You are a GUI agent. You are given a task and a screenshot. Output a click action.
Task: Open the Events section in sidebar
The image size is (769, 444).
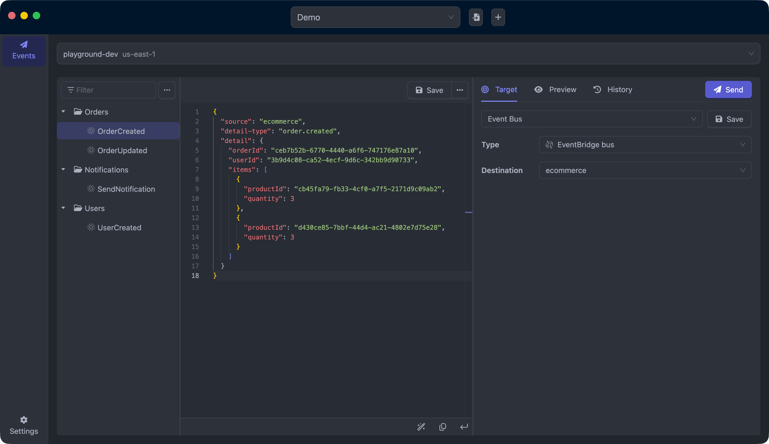pos(24,51)
